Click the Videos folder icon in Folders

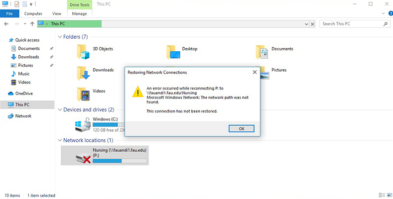83,93
